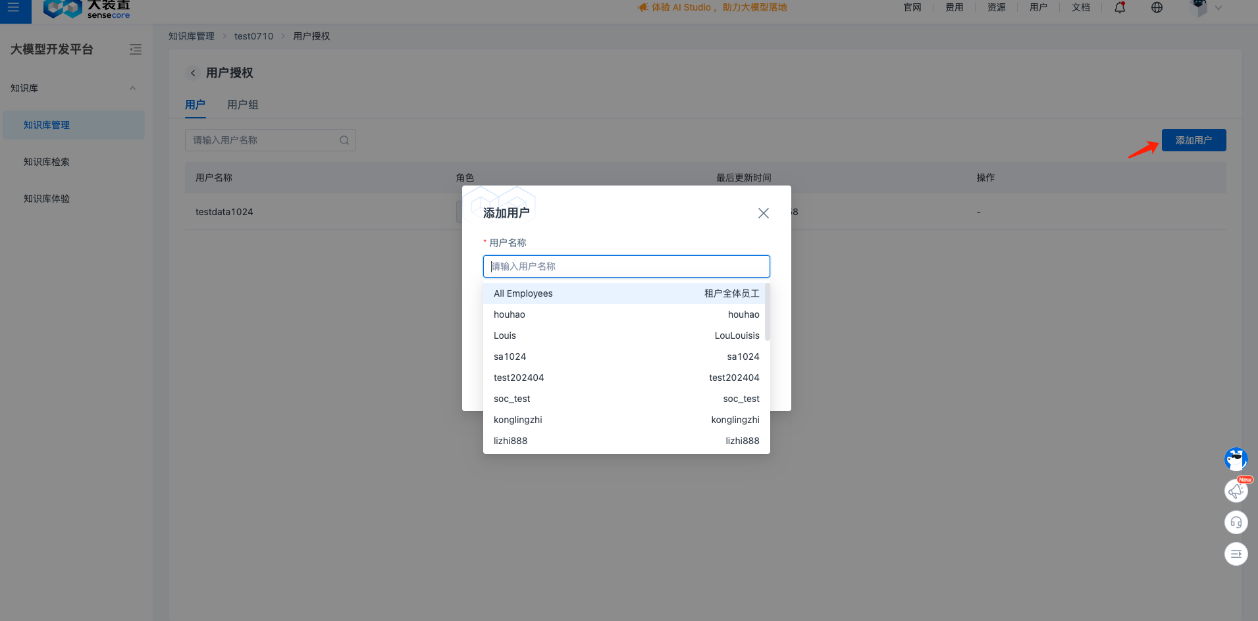Click the hamburger menu icon at top-left
1258x621 pixels.
pos(13,8)
